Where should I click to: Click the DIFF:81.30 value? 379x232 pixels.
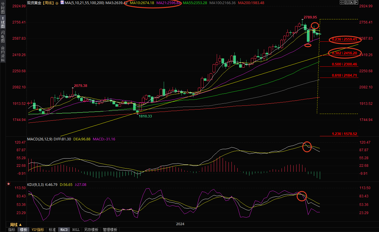[62, 139]
